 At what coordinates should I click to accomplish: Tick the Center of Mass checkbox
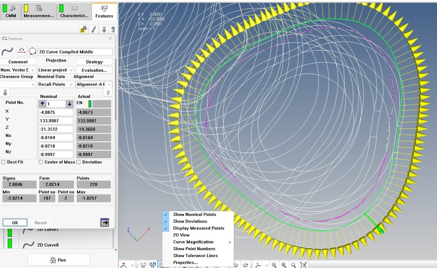[x=41, y=162]
